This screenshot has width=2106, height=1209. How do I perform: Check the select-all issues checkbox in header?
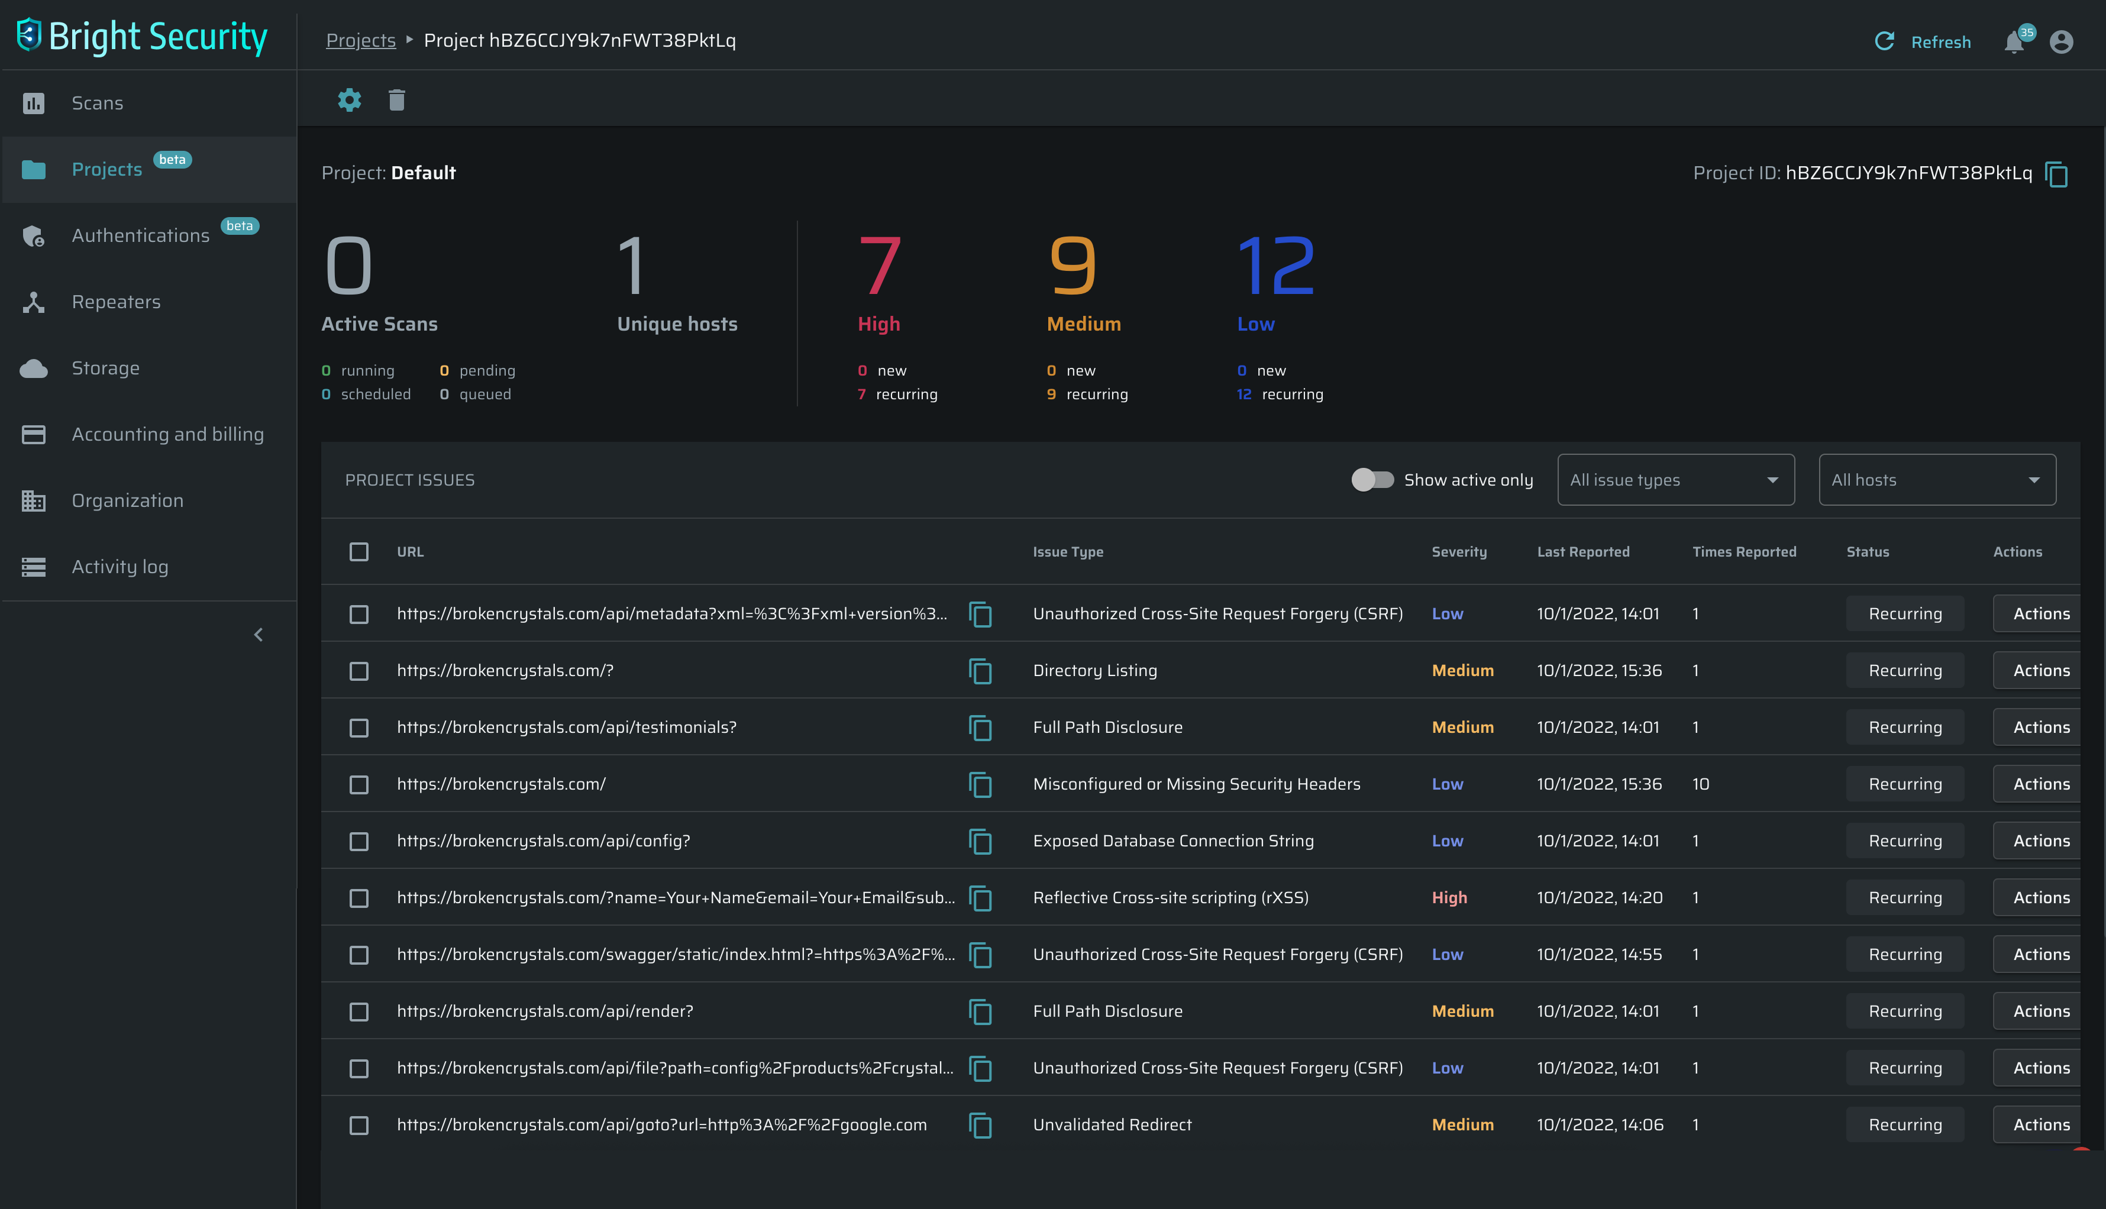358,552
